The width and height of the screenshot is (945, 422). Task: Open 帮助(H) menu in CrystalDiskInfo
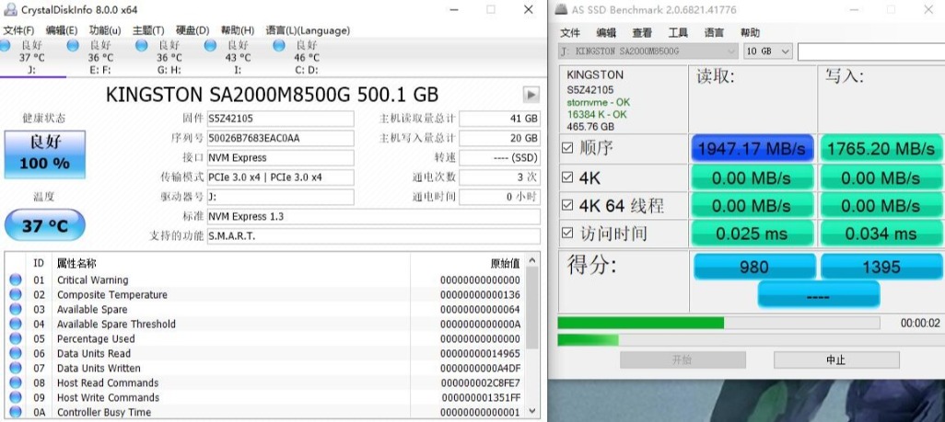click(x=238, y=30)
